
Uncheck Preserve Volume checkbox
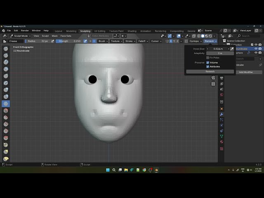(208, 62)
